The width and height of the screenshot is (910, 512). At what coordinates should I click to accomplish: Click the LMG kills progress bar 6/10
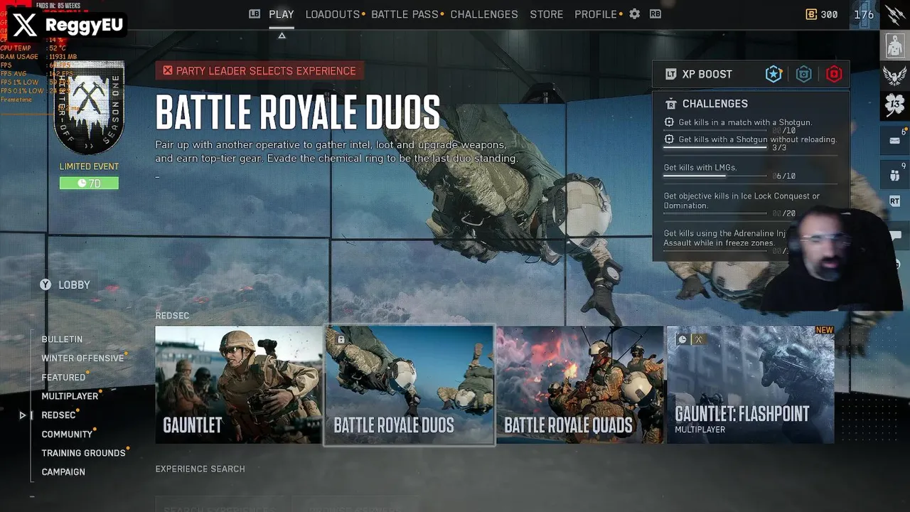[x=715, y=176]
